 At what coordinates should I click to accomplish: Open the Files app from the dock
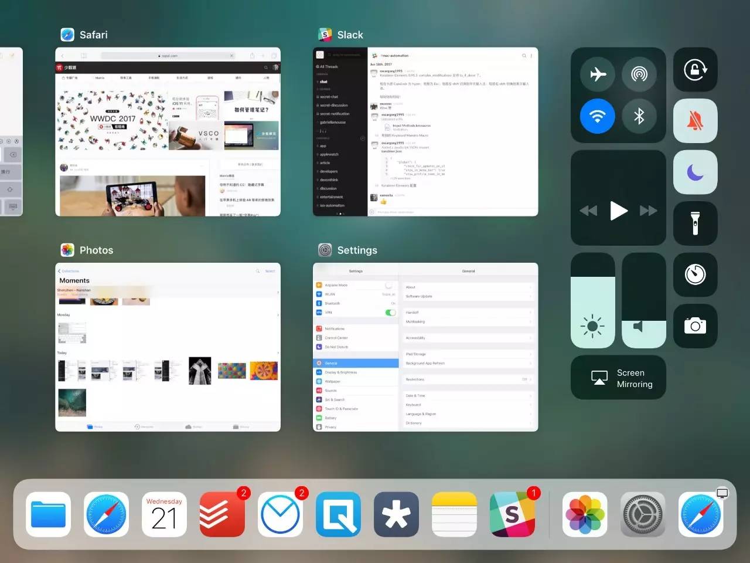tap(48, 514)
